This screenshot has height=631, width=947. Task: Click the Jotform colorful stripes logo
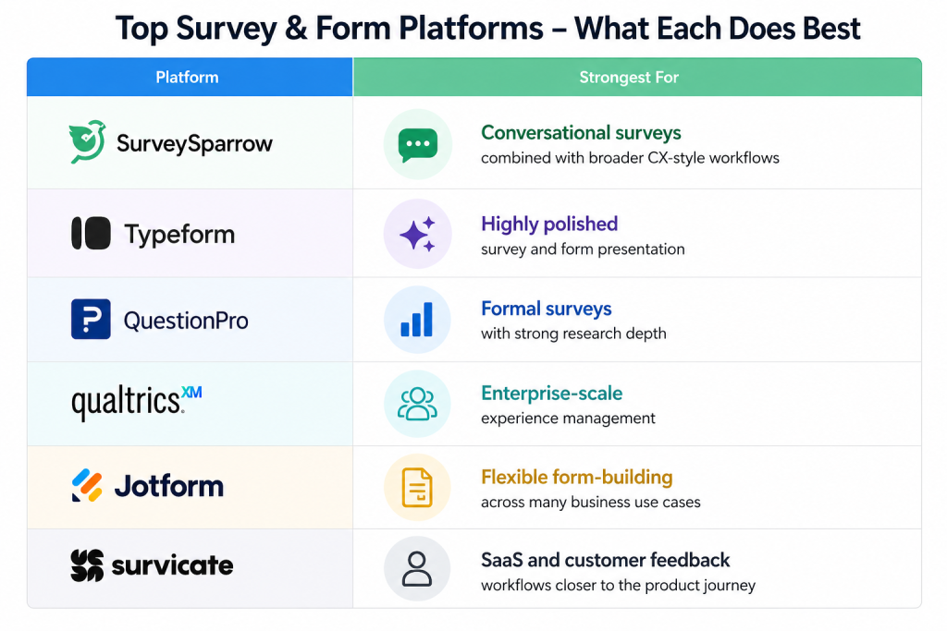click(88, 486)
